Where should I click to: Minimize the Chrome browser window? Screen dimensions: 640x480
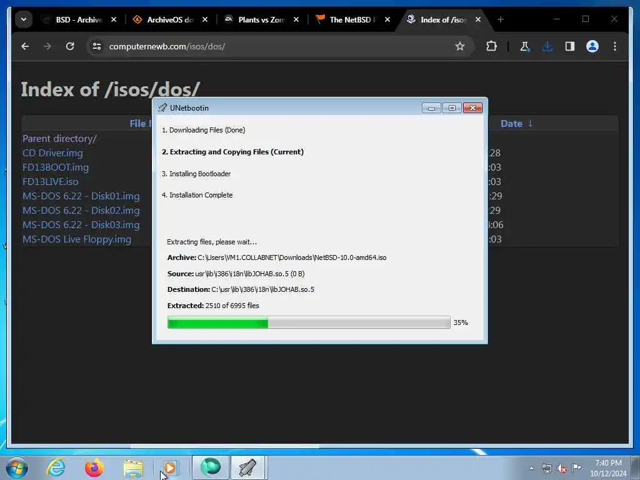(557, 19)
